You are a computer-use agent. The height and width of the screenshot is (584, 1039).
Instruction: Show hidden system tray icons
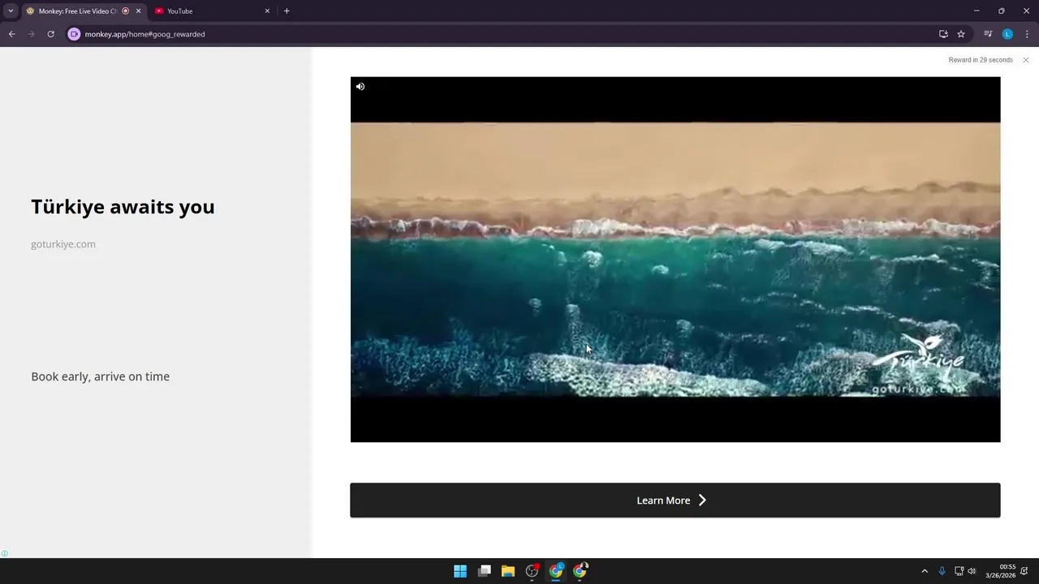(x=924, y=571)
